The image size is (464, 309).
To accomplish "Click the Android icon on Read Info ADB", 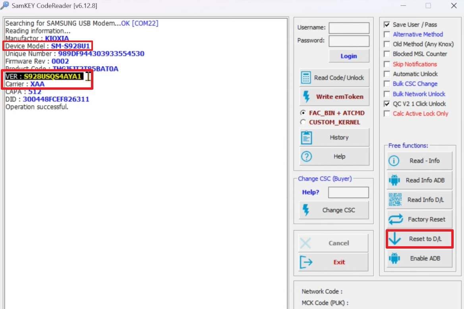I will [x=394, y=180].
